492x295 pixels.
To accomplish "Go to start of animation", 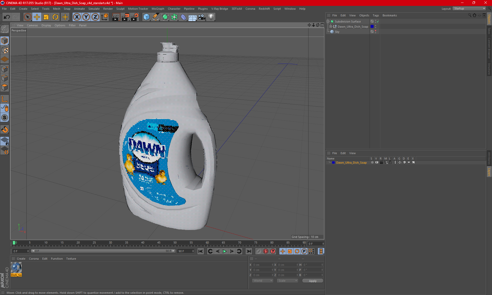I will click(200, 251).
